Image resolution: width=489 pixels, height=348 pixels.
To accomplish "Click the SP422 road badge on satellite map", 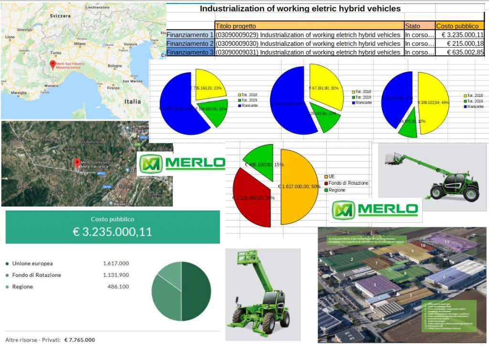I will coord(101,173).
